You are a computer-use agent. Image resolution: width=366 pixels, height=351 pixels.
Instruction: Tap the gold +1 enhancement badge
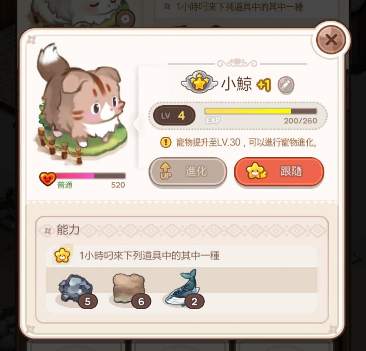coord(264,85)
